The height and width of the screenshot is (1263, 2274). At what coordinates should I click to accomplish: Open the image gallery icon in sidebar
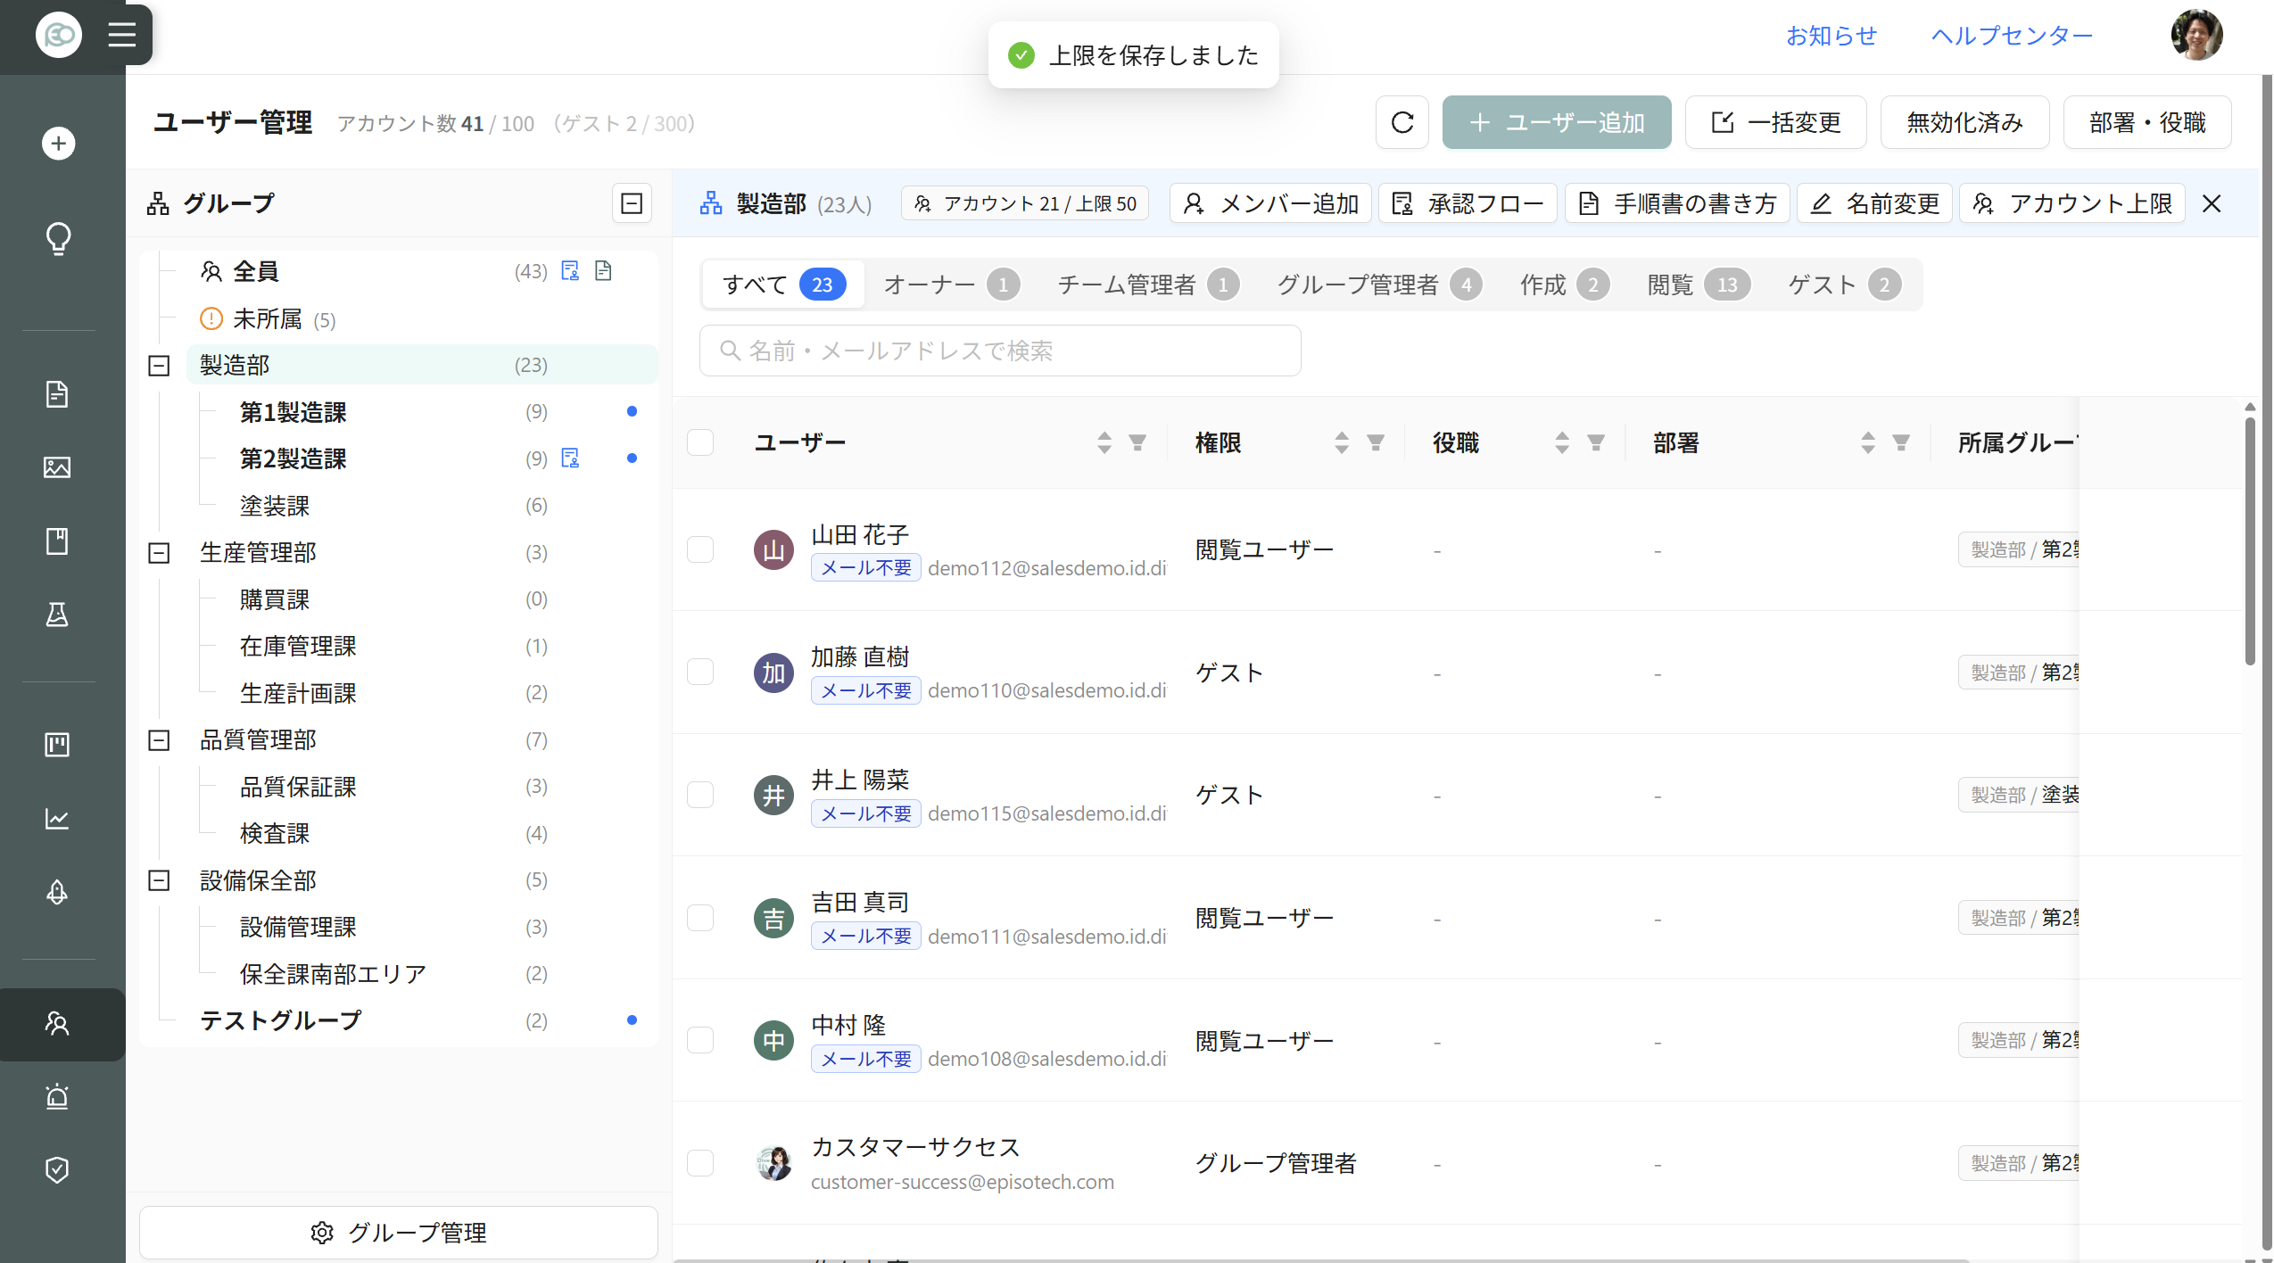click(x=57, y=466)
